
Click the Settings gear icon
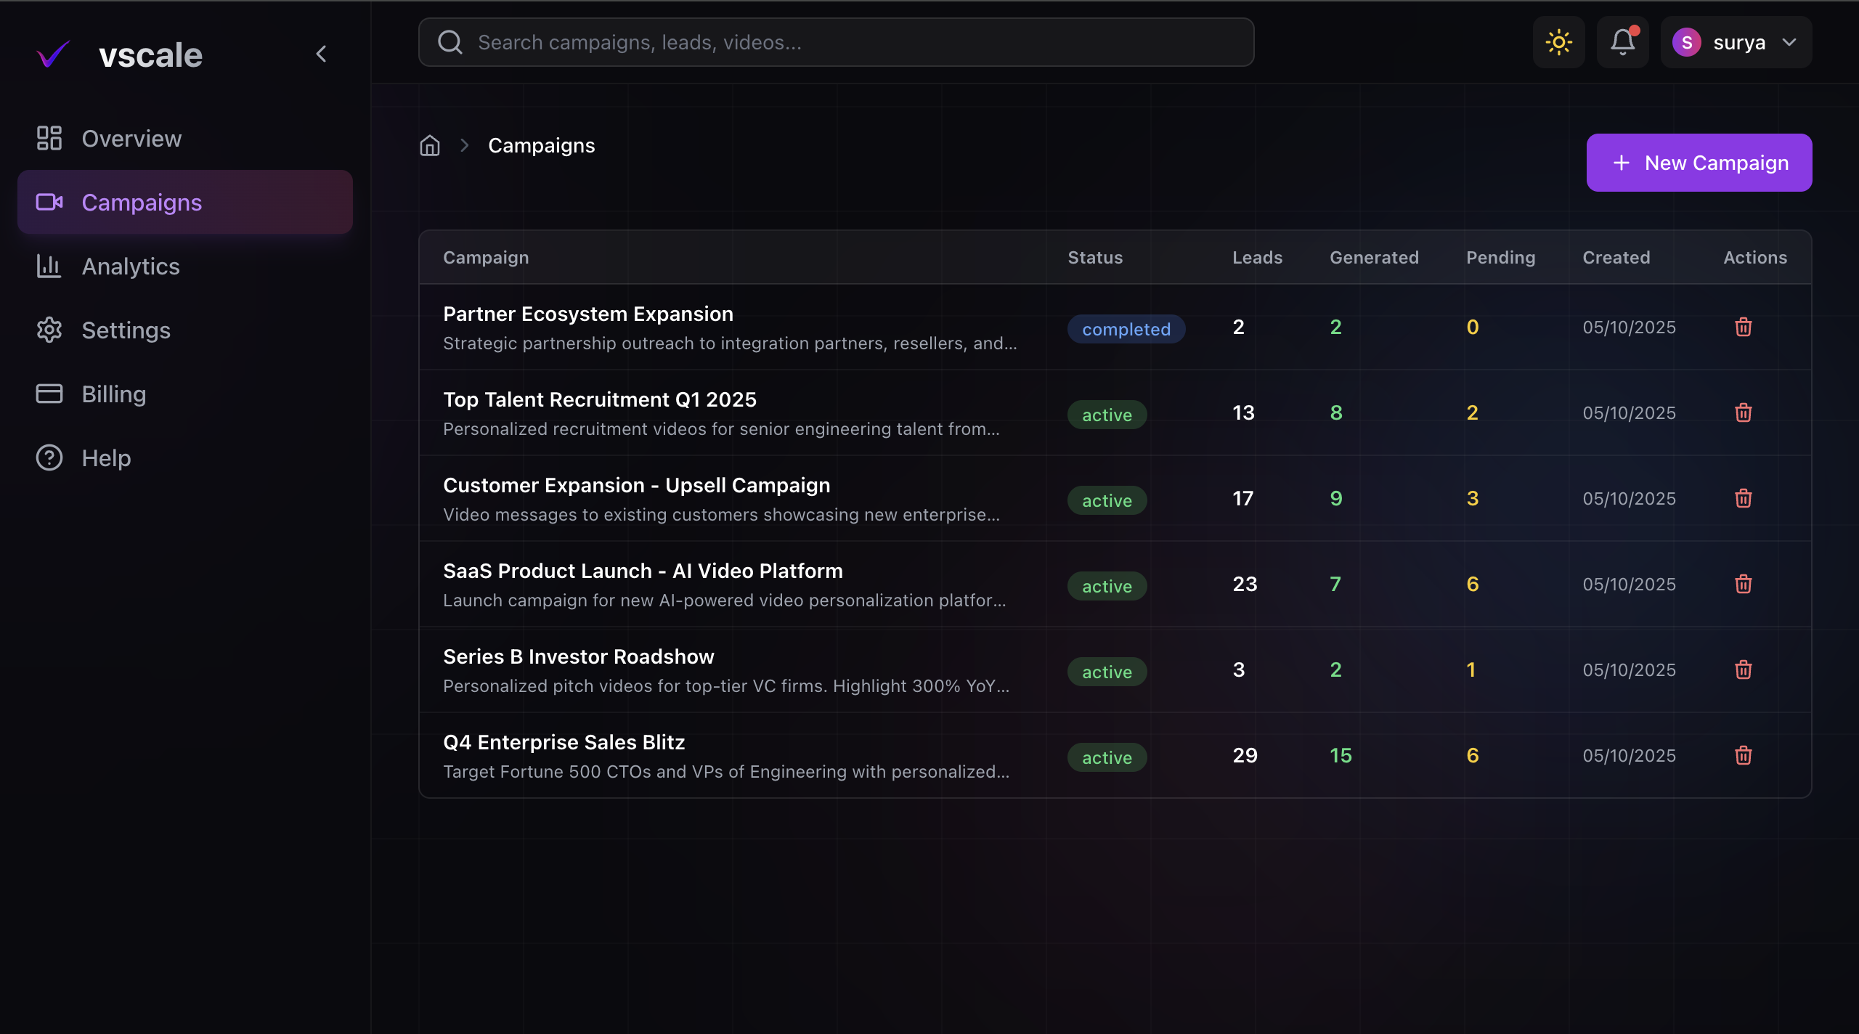(x=49, y=330)
